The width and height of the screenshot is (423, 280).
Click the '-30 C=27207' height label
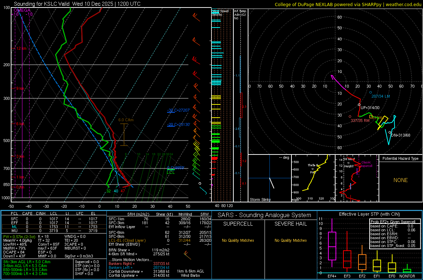(179, 110)
